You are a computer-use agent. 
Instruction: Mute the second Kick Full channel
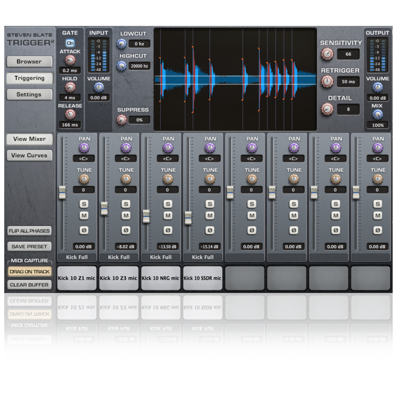[125, 215]
